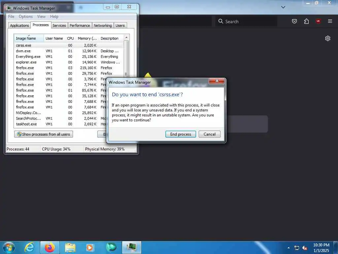Screen dimensions: 338x254
Task: Click the muted volume tray icon
Action: [305, 248]
